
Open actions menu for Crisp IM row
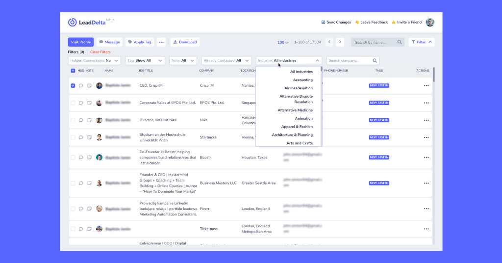coord(426,85)
